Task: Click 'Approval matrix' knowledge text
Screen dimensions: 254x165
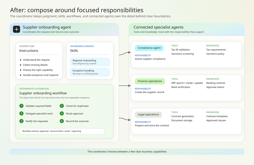Action: 215,87
